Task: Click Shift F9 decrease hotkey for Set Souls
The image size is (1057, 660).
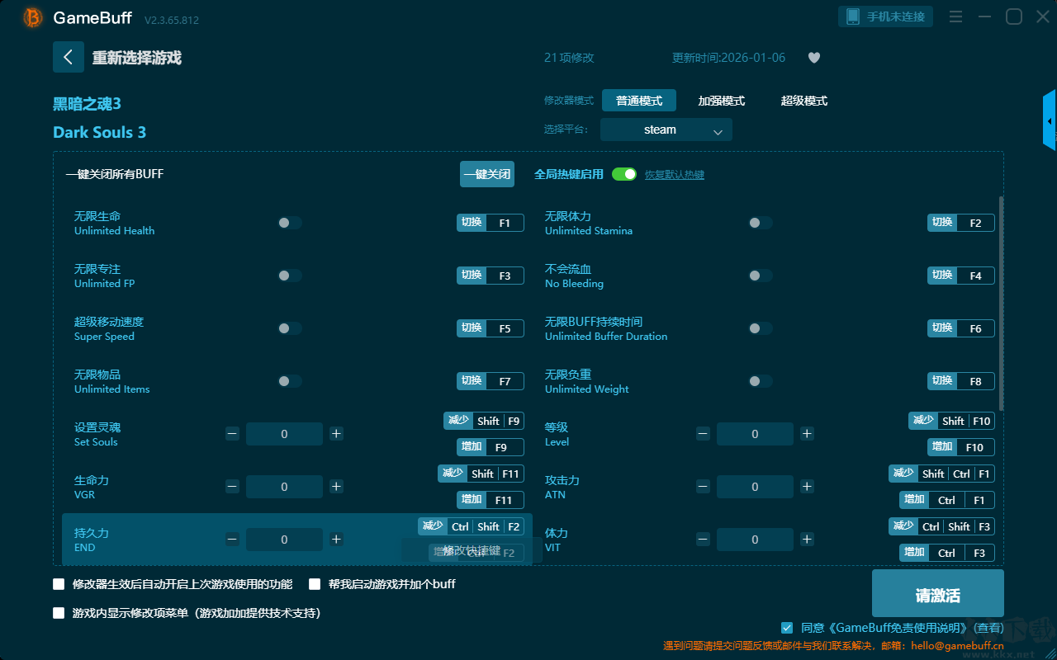Action: pyautogui.click(x=484, y=421)
